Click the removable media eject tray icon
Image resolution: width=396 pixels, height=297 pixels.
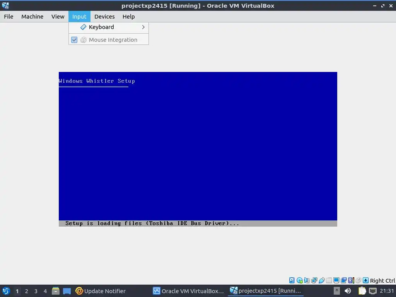337,291
